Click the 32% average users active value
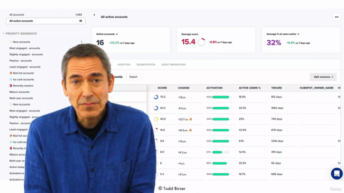Screen dimensions: 344x193 (274, 42)
